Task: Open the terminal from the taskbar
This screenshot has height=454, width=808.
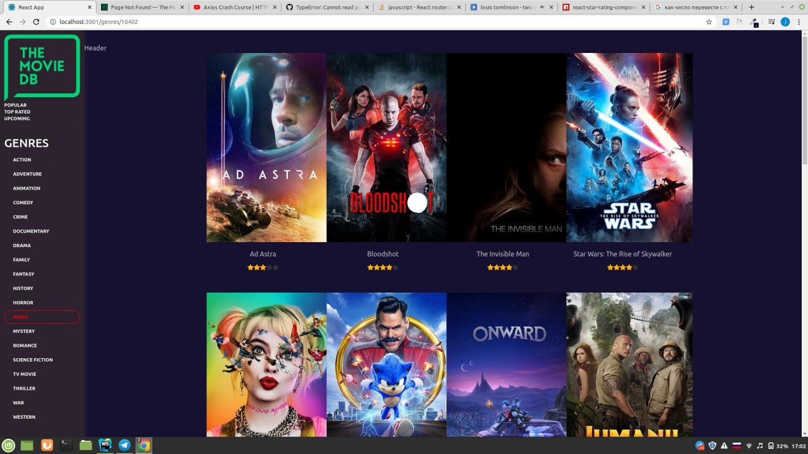Action: coord(66,445)
